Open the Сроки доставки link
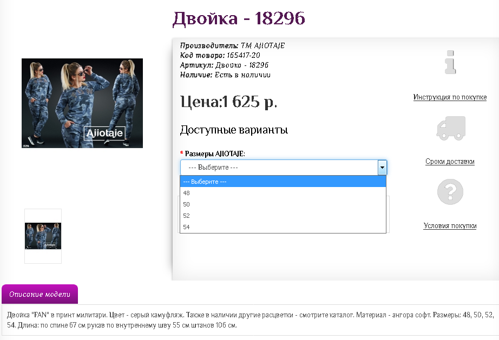The width and height of the screenshot is (499, 340). pyautogui.click(x=450, y=162)
